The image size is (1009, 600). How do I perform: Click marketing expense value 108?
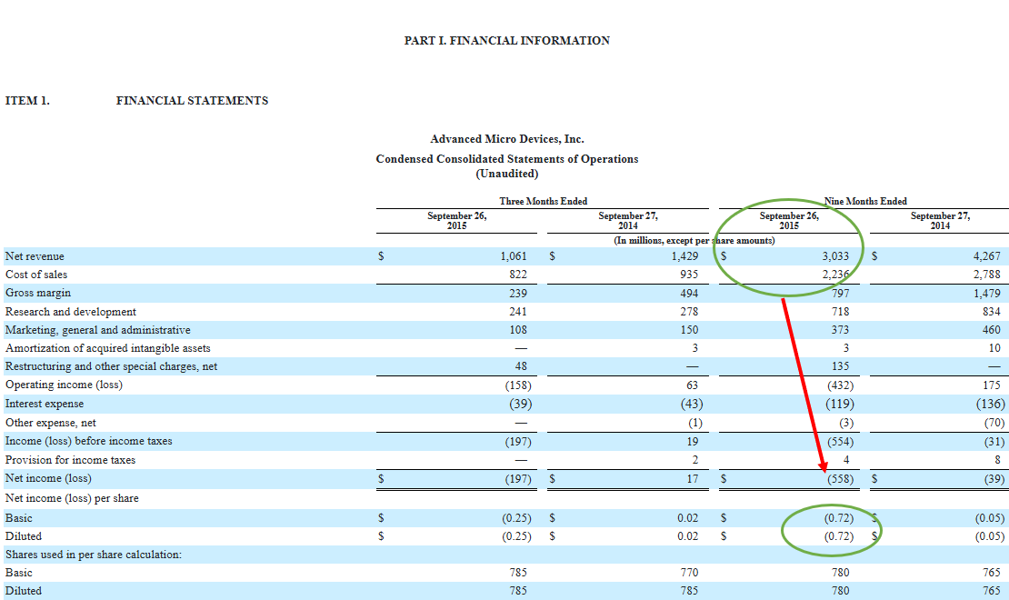pos(518,330)
